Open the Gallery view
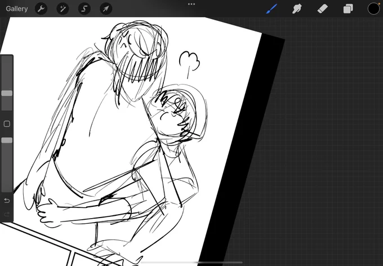This screenshot has width=383, height=266. point(16,9)
